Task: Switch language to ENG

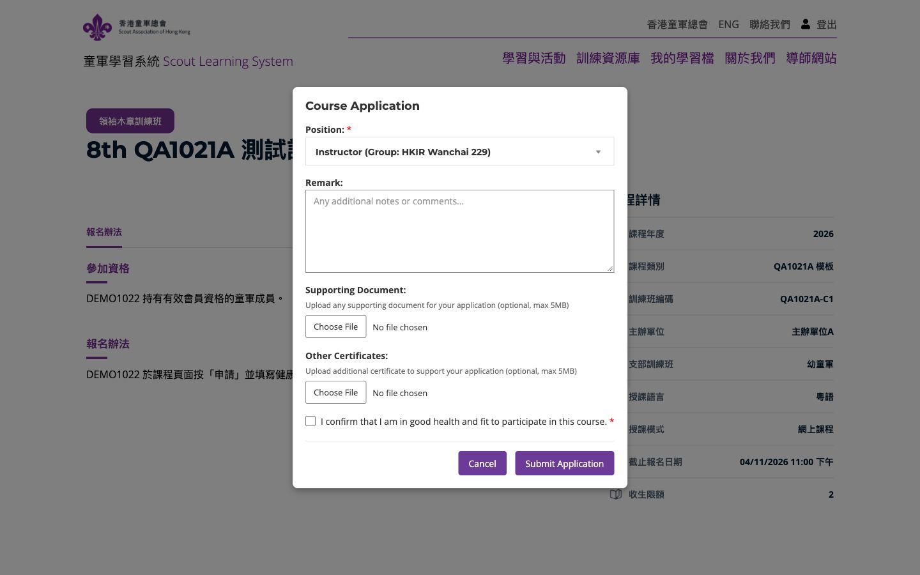Action: (728, 24)
